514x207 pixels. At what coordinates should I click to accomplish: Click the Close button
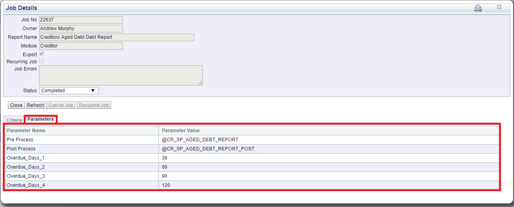pyautogui.click(x=16, y=105)
